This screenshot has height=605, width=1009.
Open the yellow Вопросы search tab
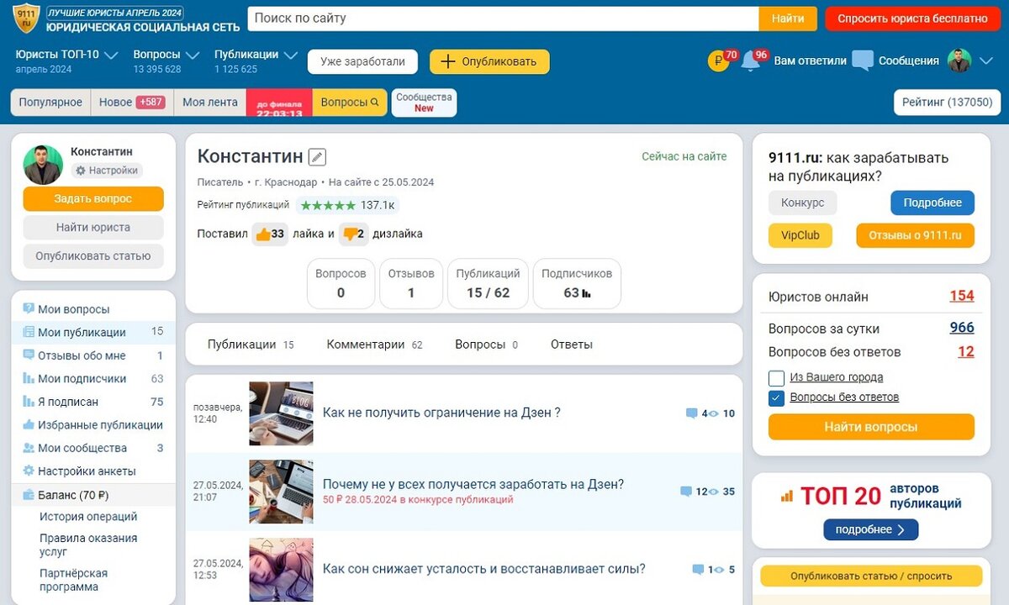[350, 103]
